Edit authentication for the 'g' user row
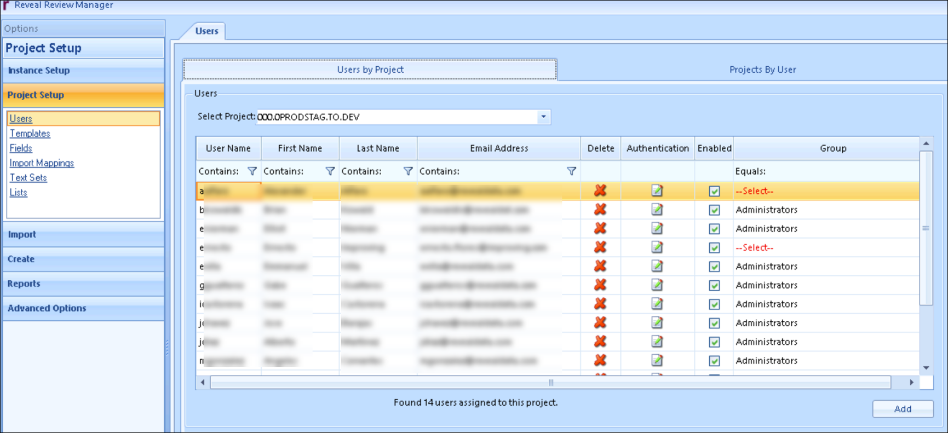 (657, 285)
